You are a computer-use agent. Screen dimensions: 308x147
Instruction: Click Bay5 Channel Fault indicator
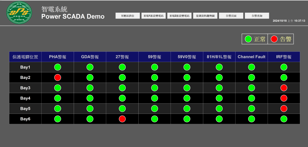point(251,108)
